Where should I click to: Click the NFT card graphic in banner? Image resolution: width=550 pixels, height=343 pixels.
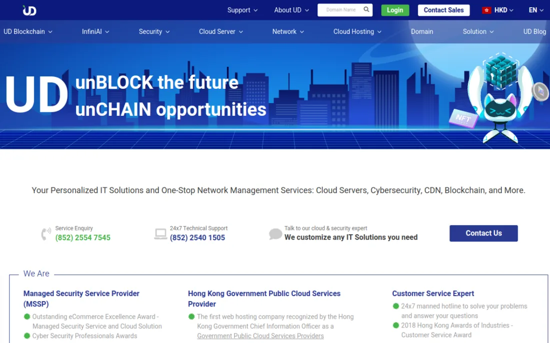[x=463, y=118]
